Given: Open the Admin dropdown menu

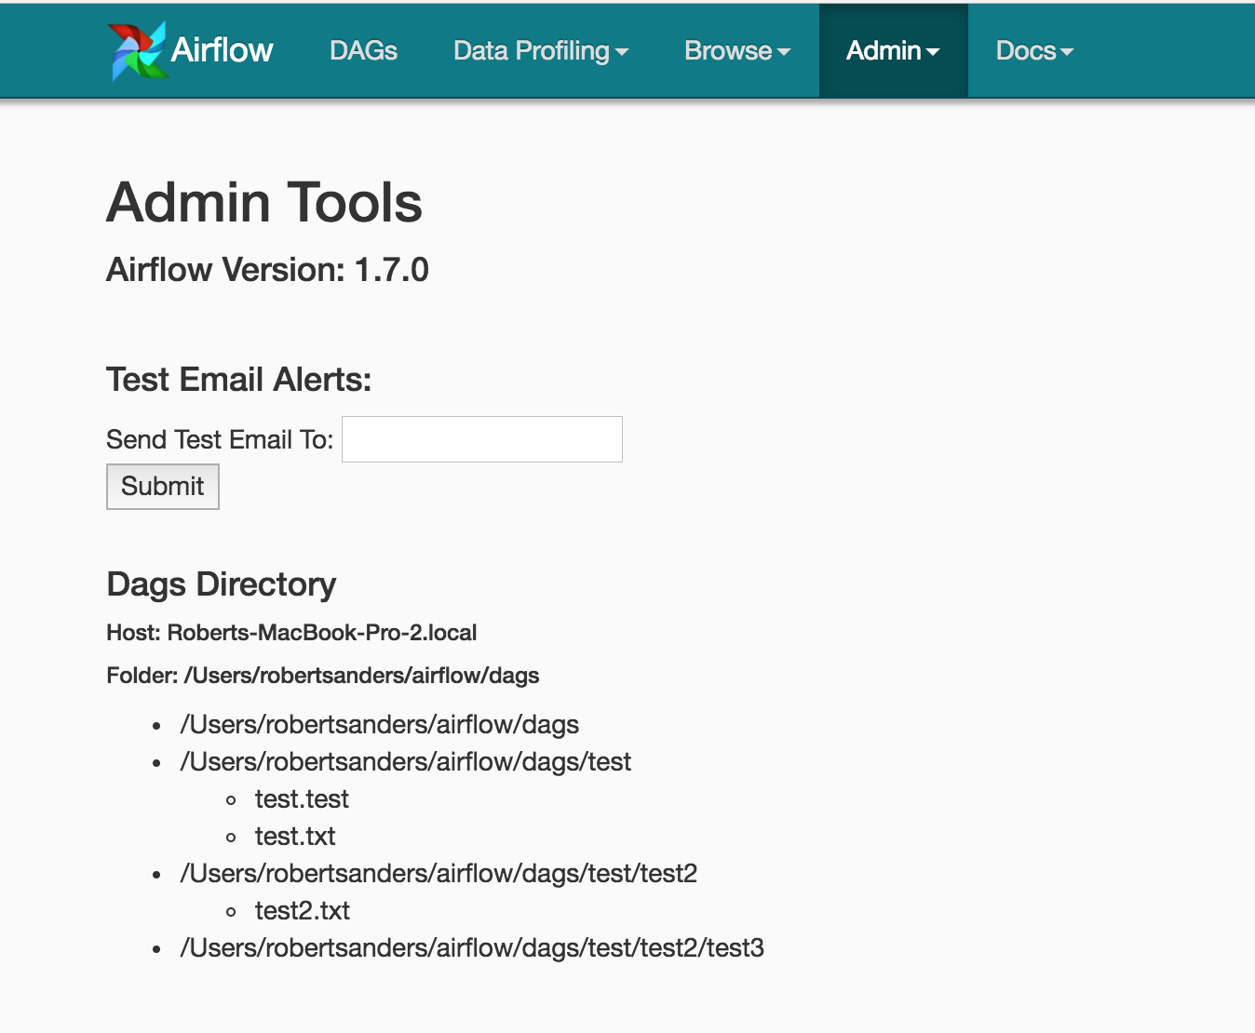Looking at the screenshot, I should (893, 50).
